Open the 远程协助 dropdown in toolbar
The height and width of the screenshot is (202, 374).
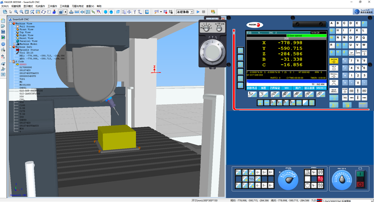tap(192, 12)
